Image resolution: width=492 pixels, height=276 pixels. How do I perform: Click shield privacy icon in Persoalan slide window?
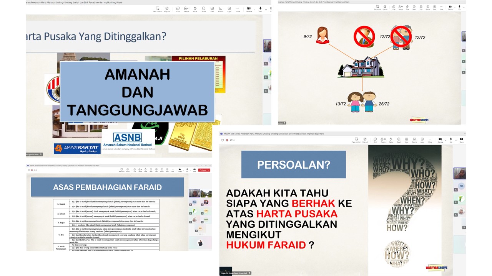(x=222, y=140)
